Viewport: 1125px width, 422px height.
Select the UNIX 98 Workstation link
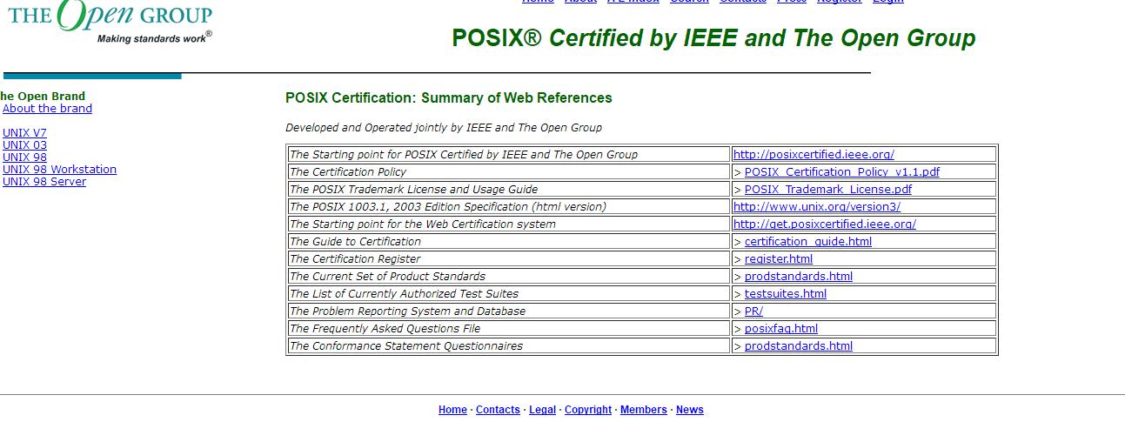59,170
